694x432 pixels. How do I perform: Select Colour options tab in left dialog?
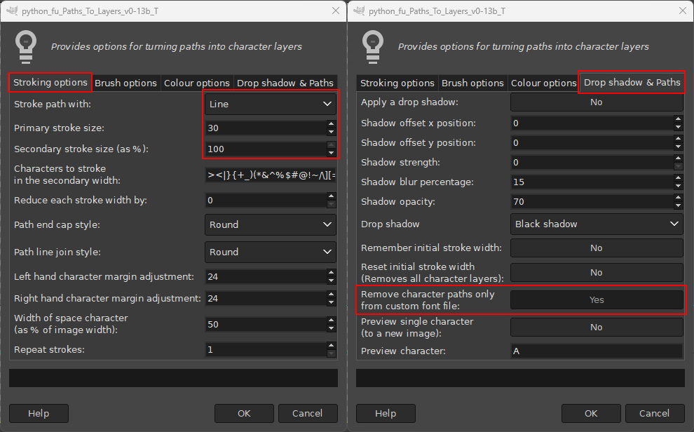(x=197, y=83)
